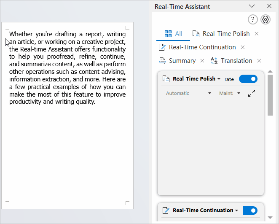This screenshot has width=279, height=224.
Task: Close the Summary tab
Action: (x=202, y=61)
